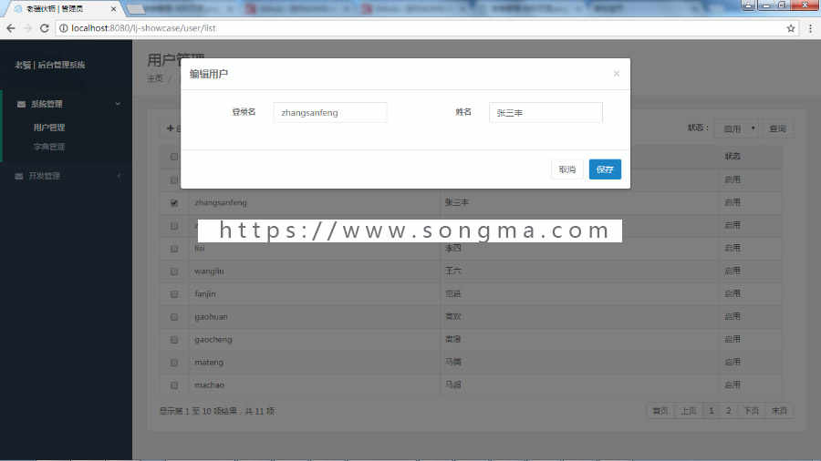Viewport: 821px width, 461px height.
Task: Maximize the browser window
Action: click(x=783, y=5)
